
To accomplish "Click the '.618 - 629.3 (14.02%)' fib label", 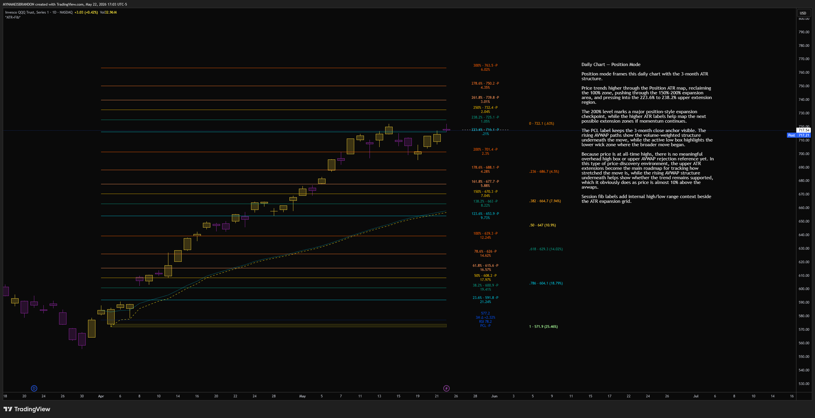I will coord(546,249).
